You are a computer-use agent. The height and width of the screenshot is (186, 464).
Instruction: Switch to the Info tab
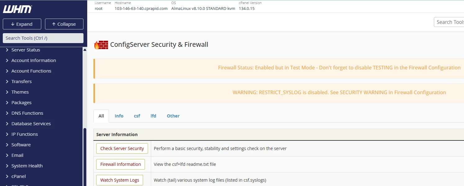119,116
